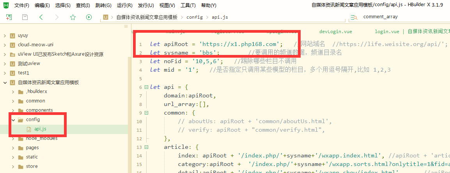450x173 pixels.
Task: Click the green run play icon
Action: point(89,17)
